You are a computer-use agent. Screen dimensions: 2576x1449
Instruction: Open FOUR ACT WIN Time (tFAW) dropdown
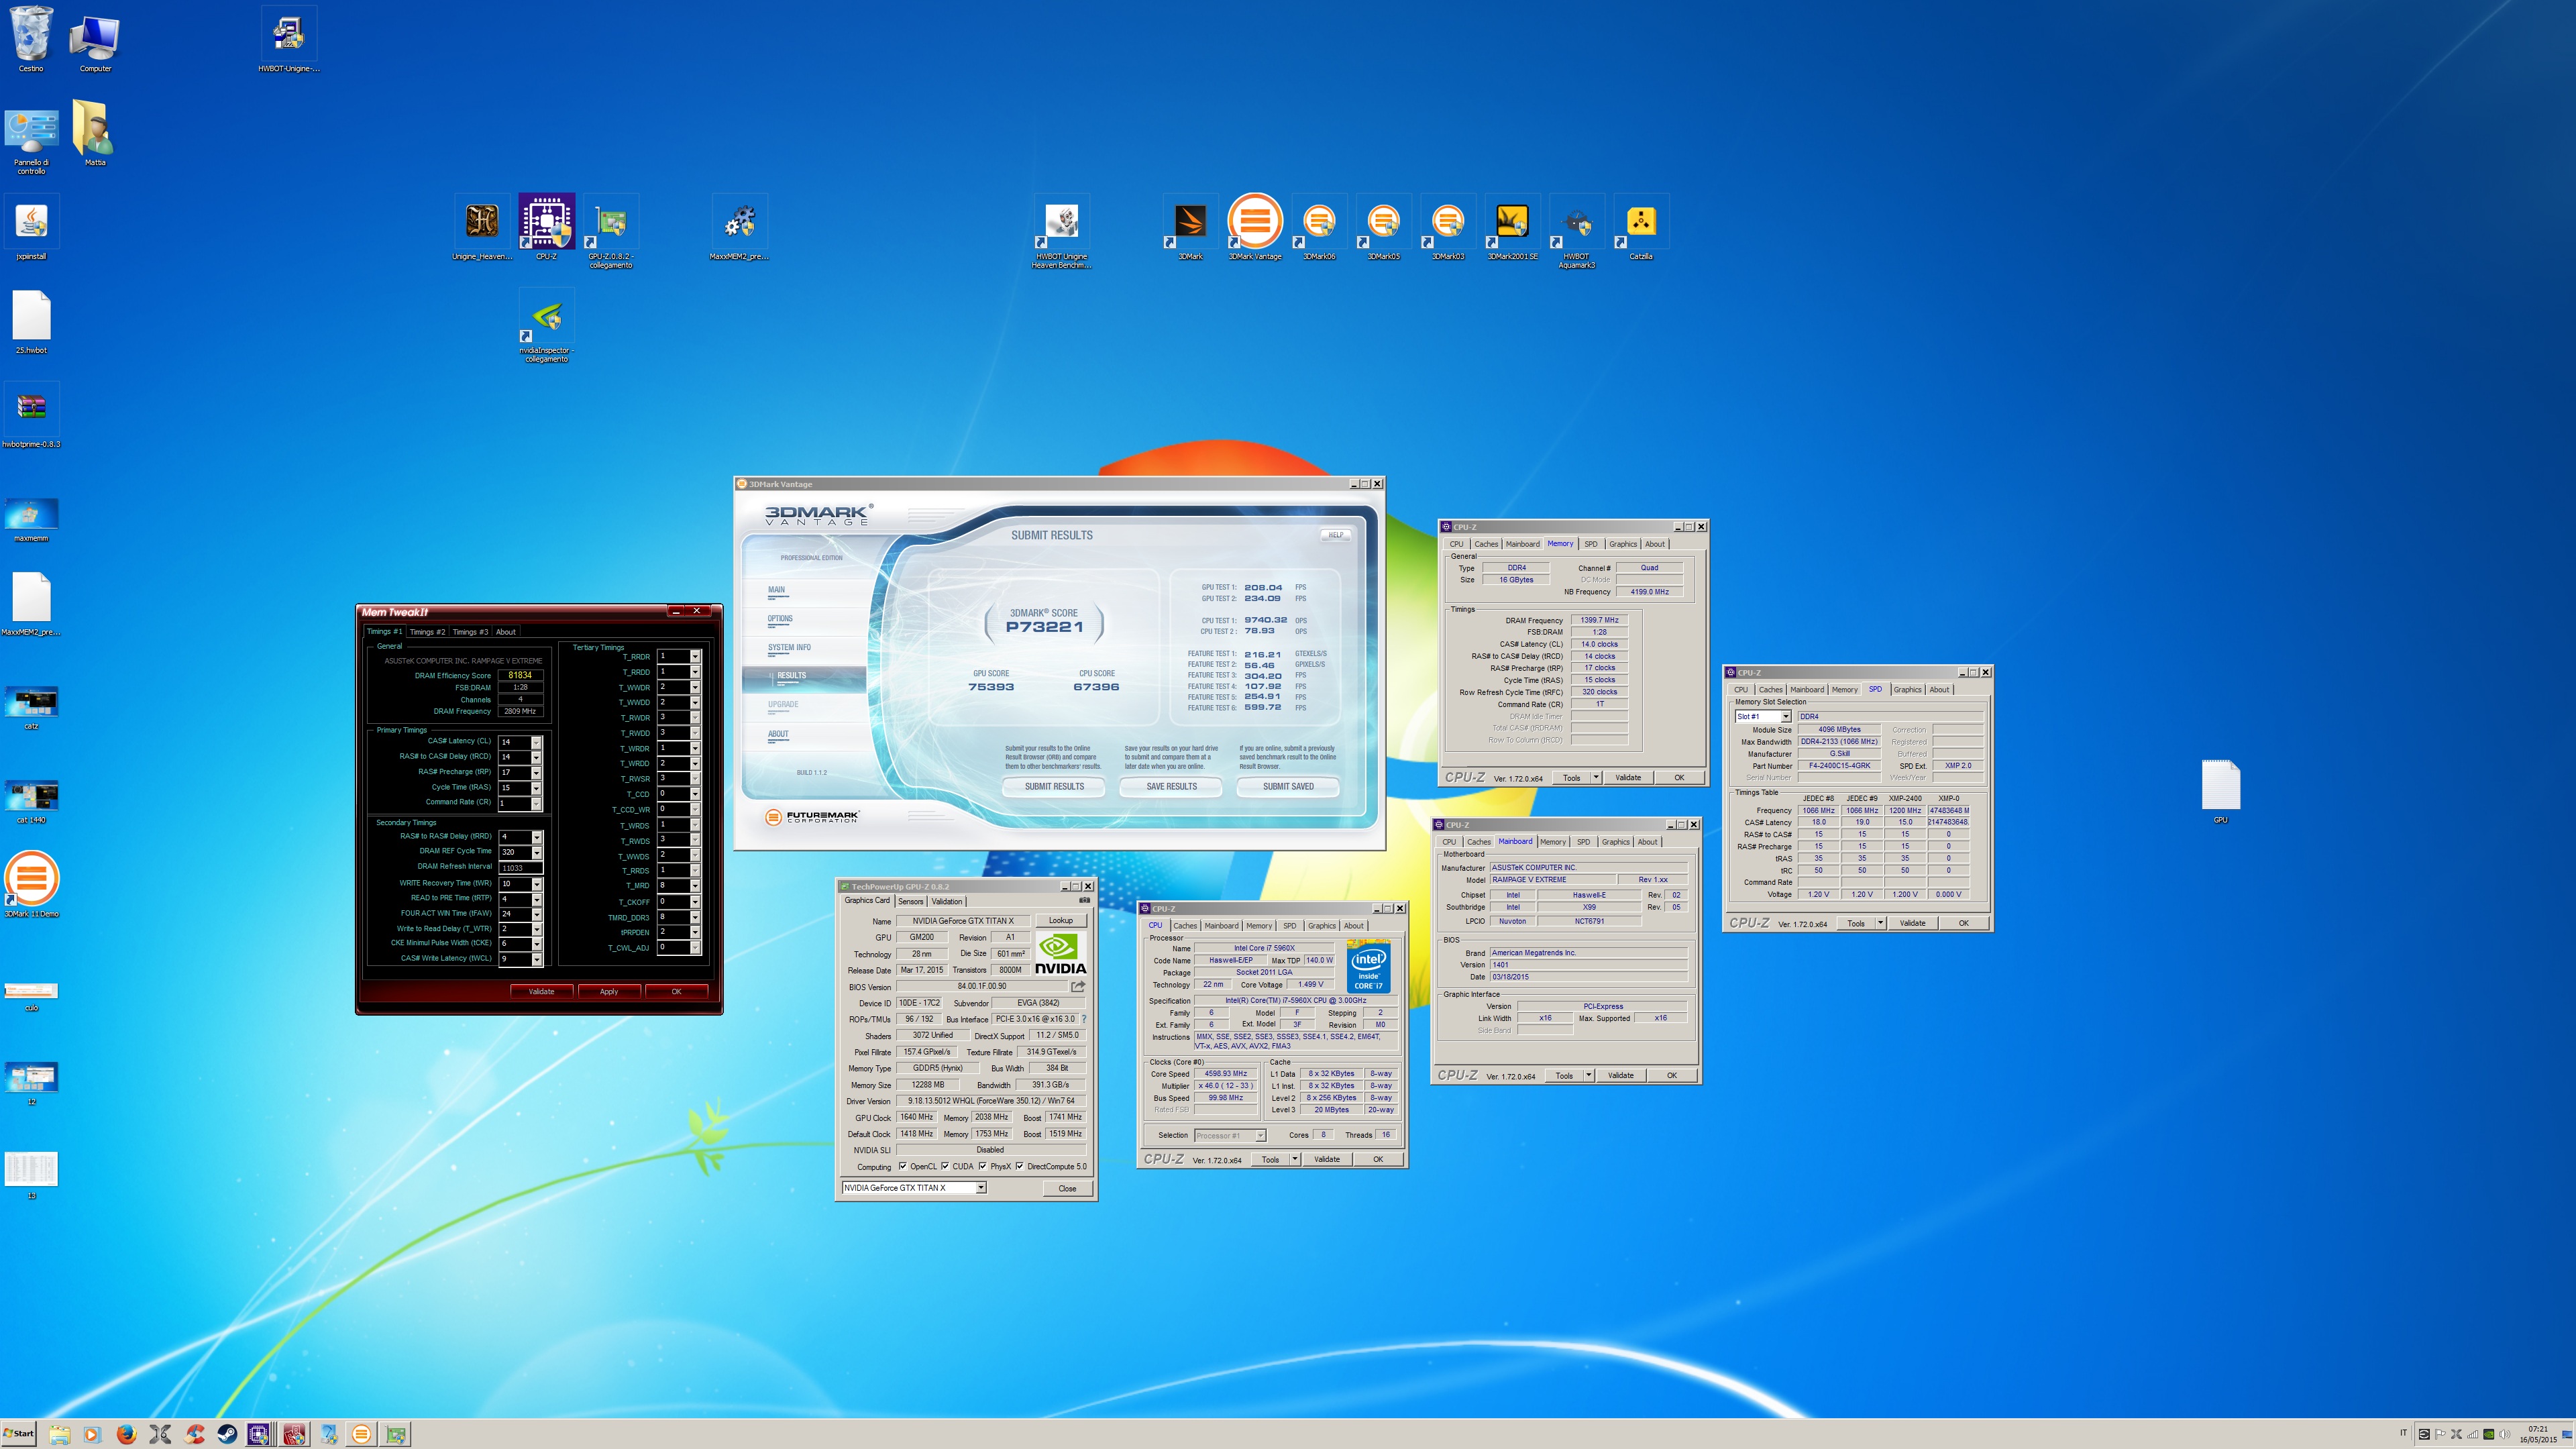(x=536, y=913)
